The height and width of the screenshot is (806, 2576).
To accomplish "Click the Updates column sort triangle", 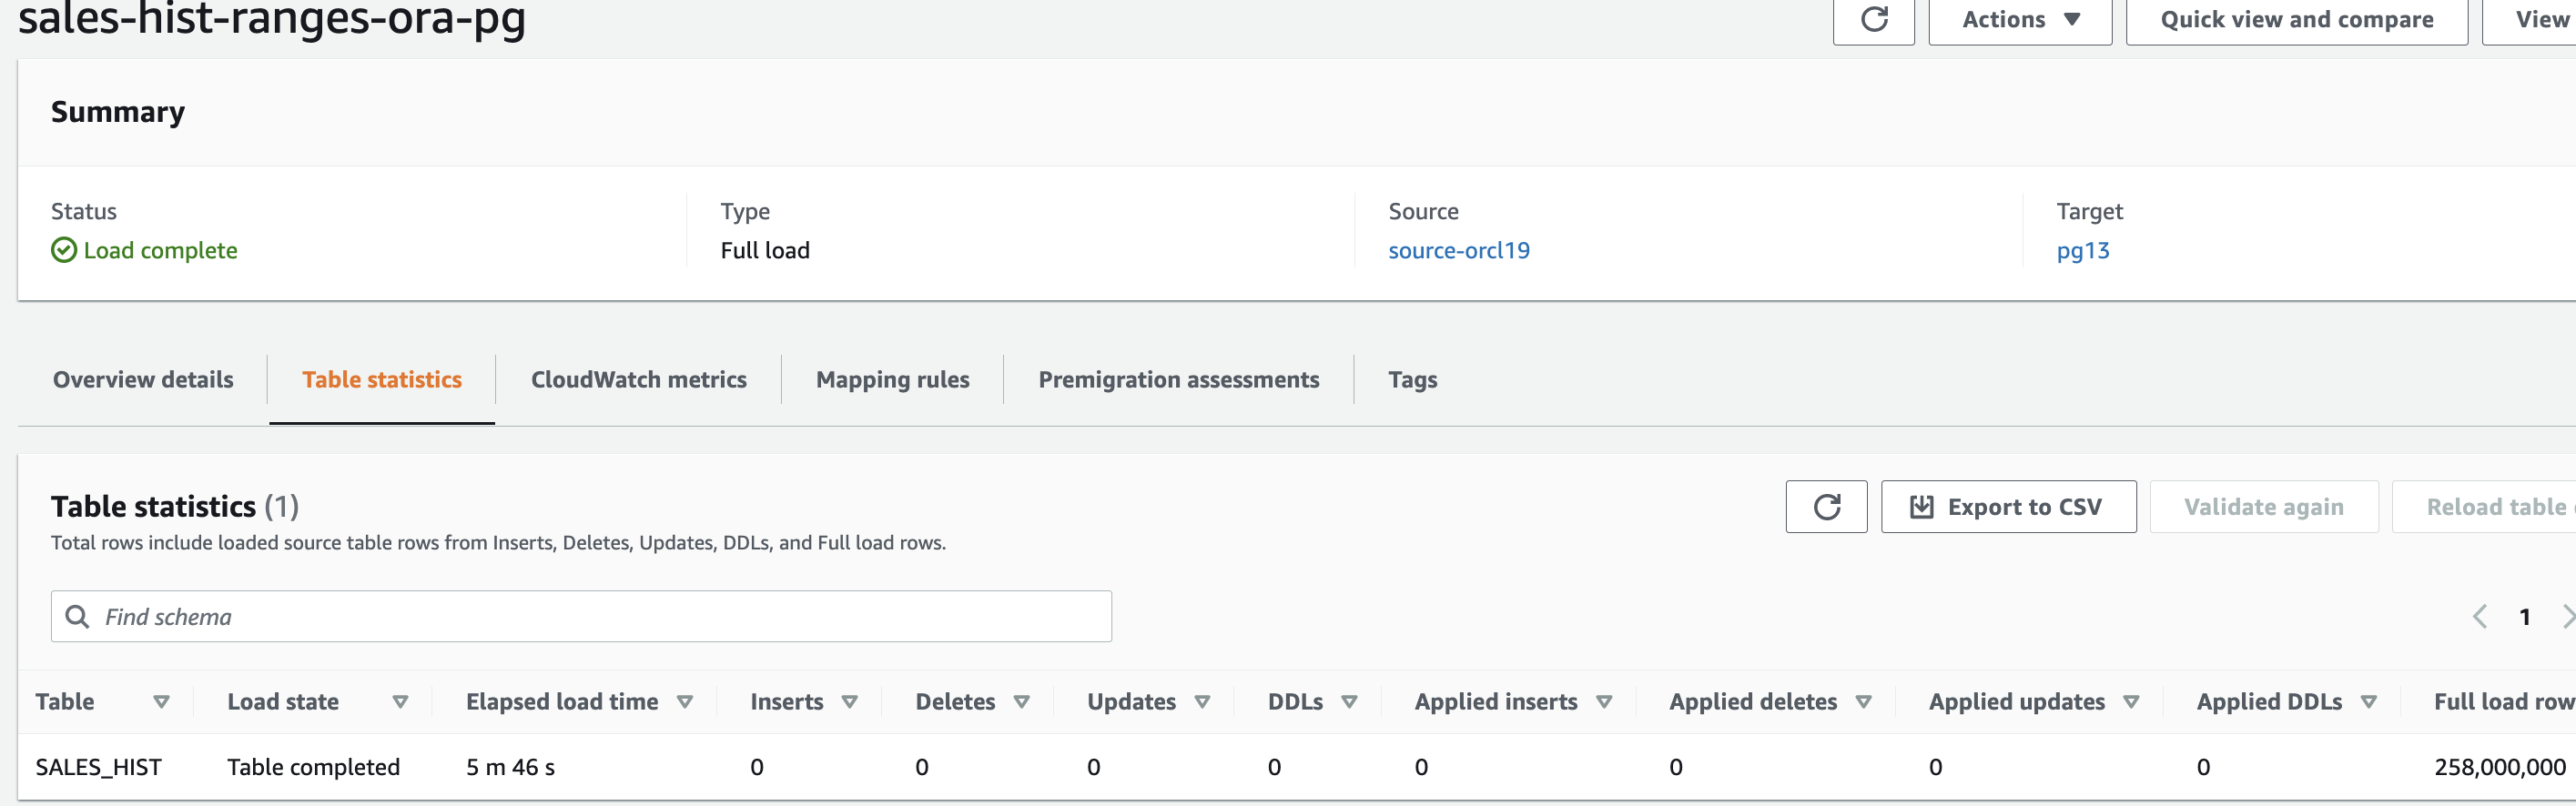I will [x=1203, y=702].
